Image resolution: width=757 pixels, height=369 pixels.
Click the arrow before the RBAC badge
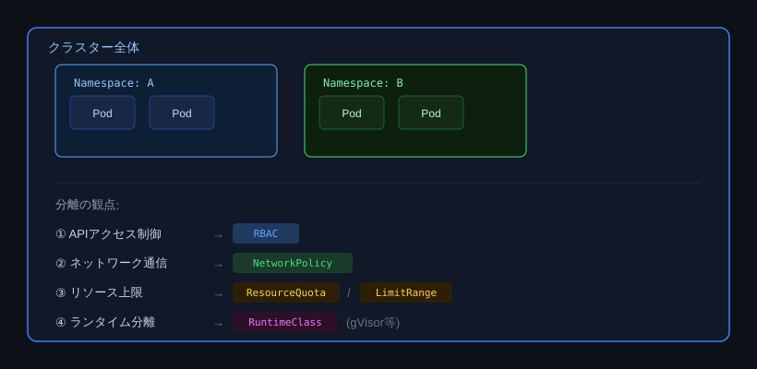218,235
